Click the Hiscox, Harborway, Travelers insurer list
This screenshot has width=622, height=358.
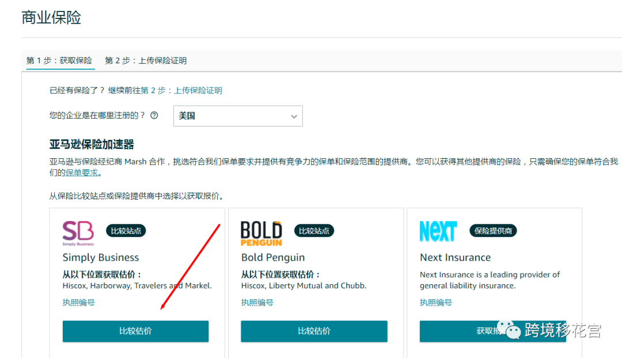pos(137,285)
